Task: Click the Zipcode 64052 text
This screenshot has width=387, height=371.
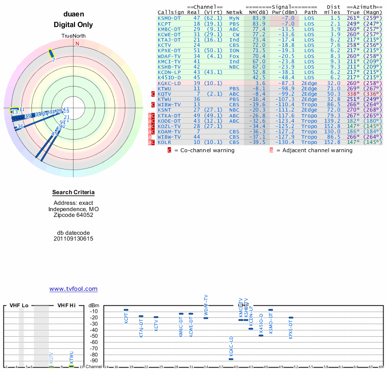Action: [x=74, y=215]
